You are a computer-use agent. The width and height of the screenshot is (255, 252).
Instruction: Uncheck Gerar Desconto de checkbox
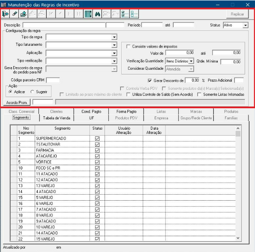(x=150, y=80)
